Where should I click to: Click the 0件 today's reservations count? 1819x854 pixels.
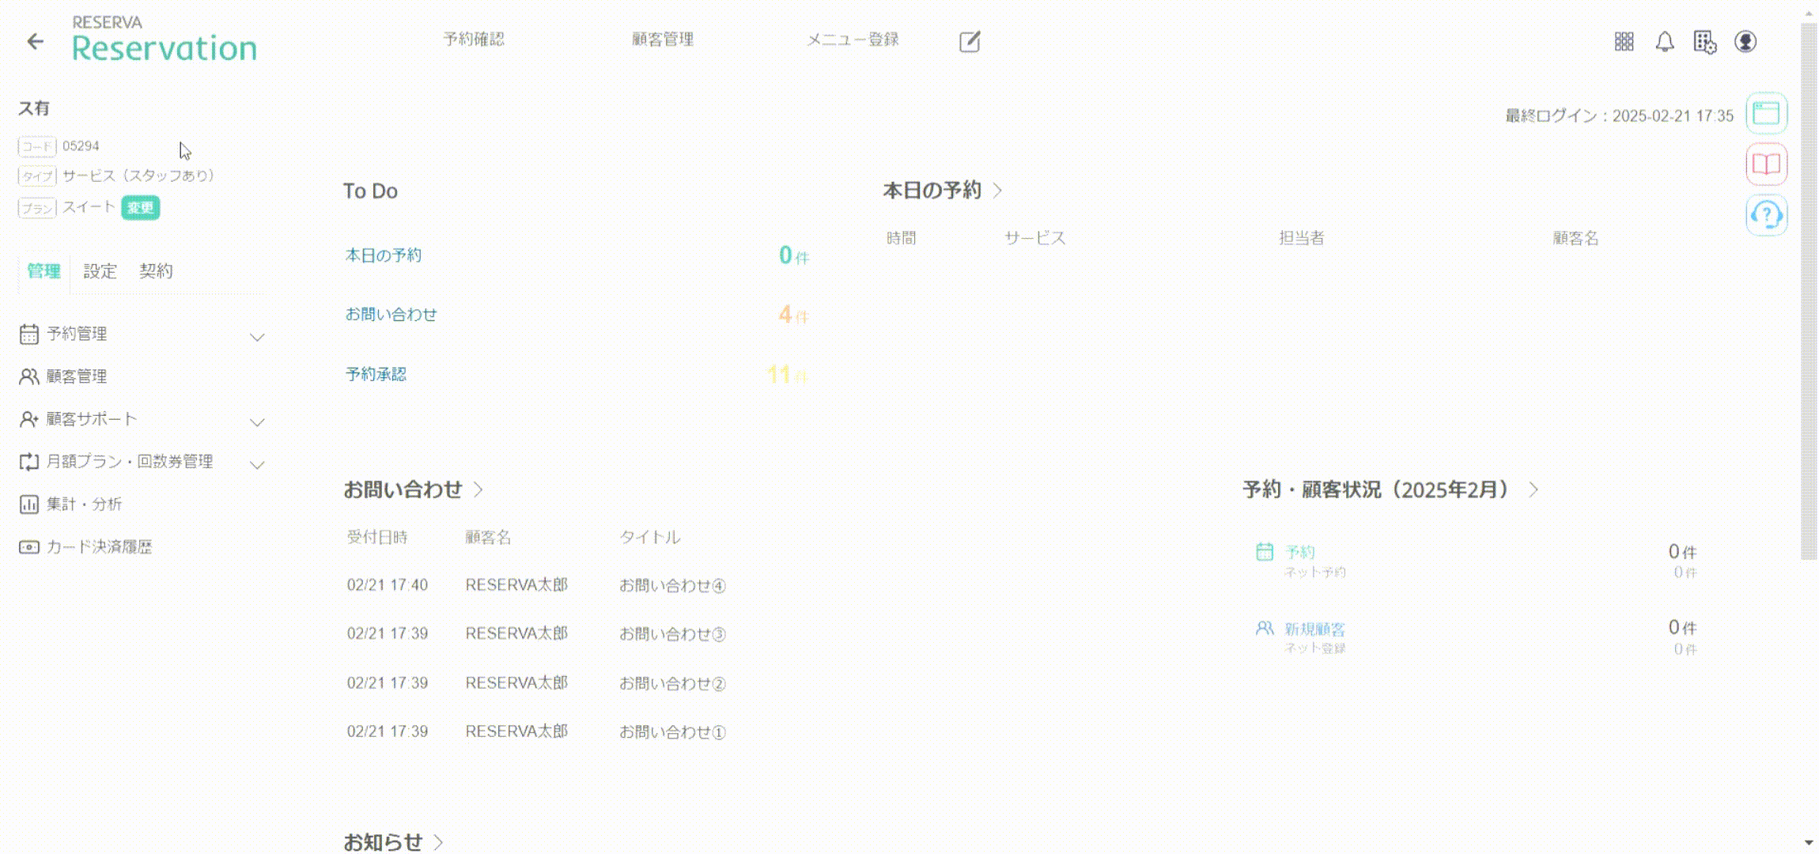(x=793, y=255)
